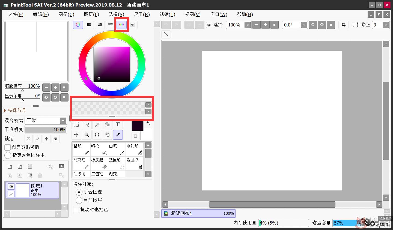Open the 图层(L) menu
This screenshot has width=393, height=230.
[91, 14]
